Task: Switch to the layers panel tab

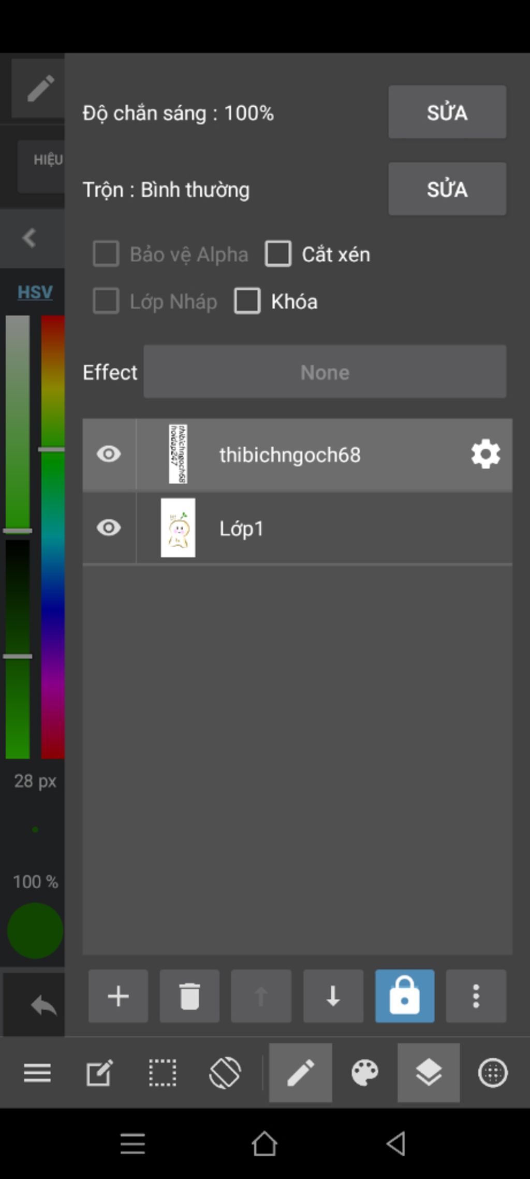Action: point(429,1072)
